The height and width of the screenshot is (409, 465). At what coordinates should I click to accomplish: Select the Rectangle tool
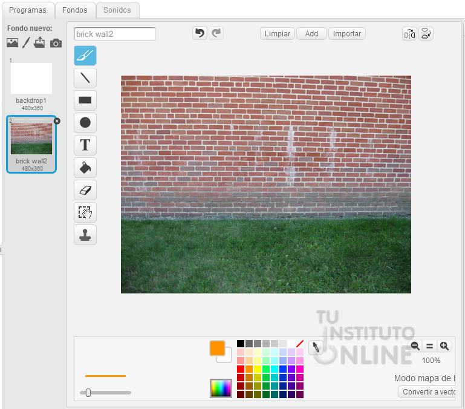85,100
